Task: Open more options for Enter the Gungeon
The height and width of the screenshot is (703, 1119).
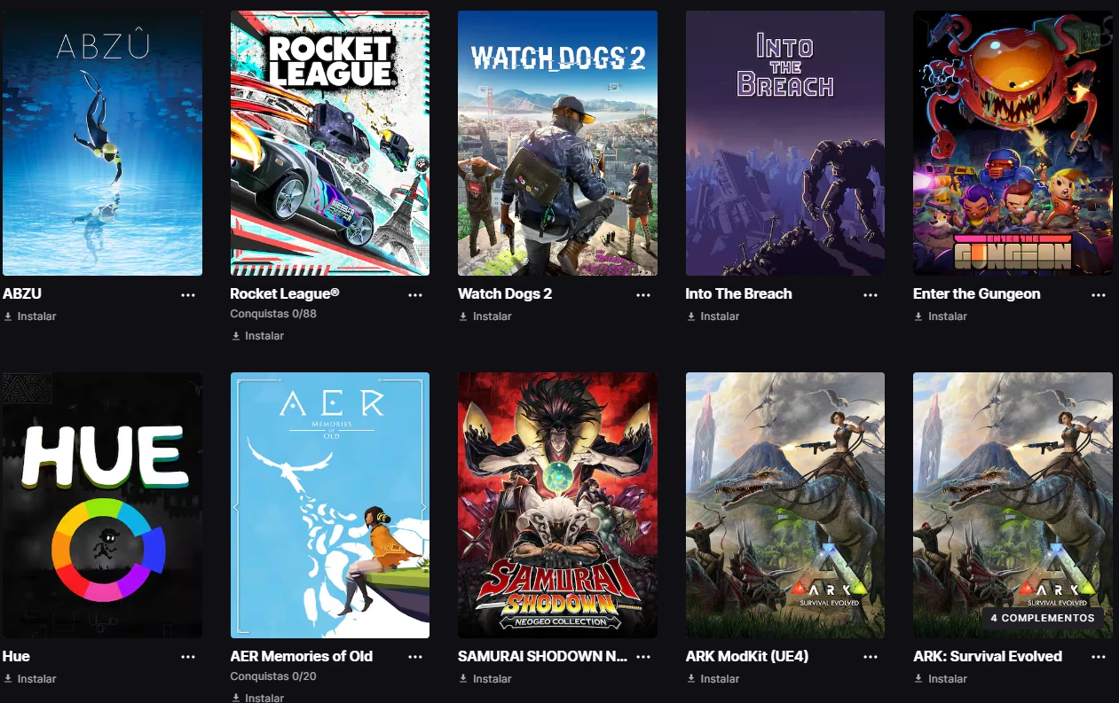Action: point(1099,295)
